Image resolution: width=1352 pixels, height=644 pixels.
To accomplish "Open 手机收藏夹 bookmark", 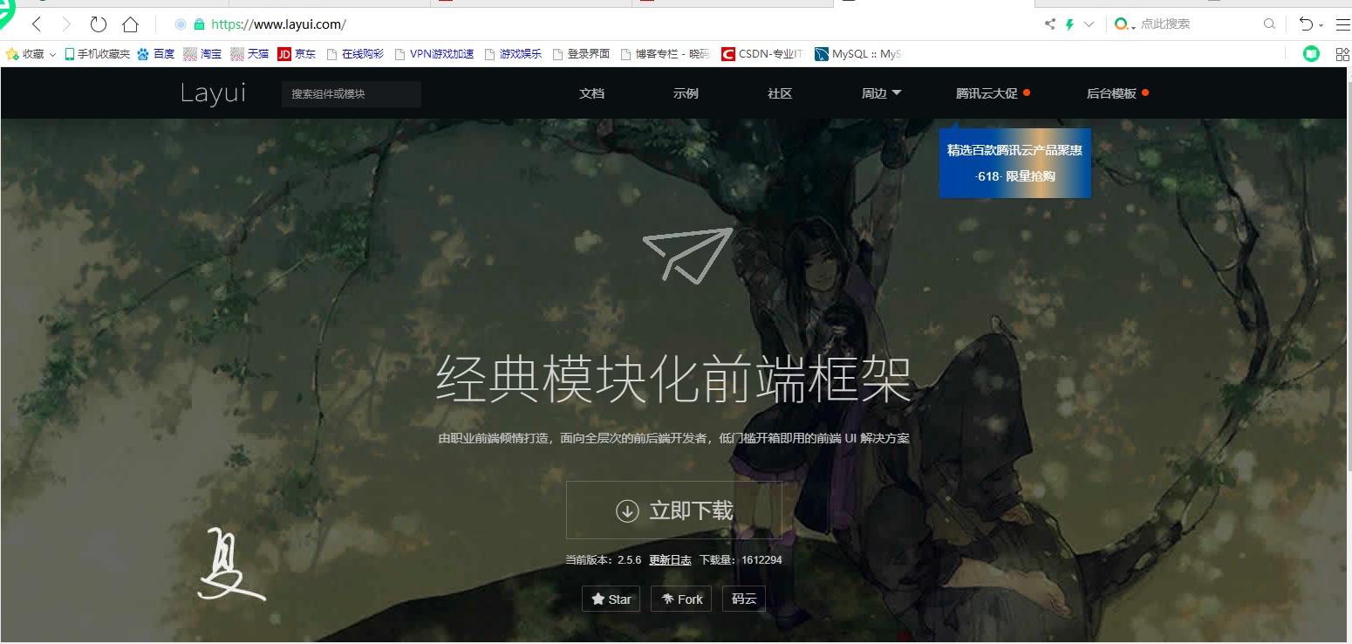I will pos(97,54).
